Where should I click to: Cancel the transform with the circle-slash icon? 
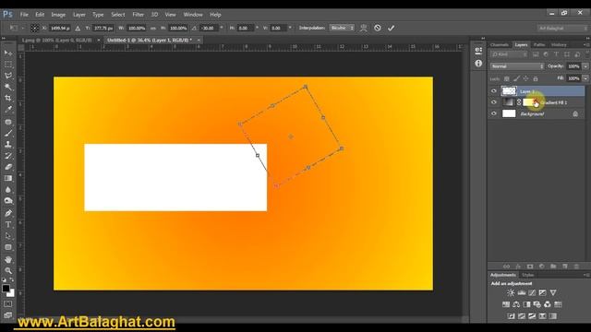click(x=378, y=28)
